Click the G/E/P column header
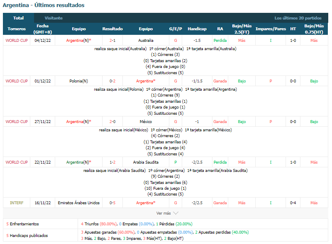The height and width of the screenshot is (244, 332). pos(176,29)
